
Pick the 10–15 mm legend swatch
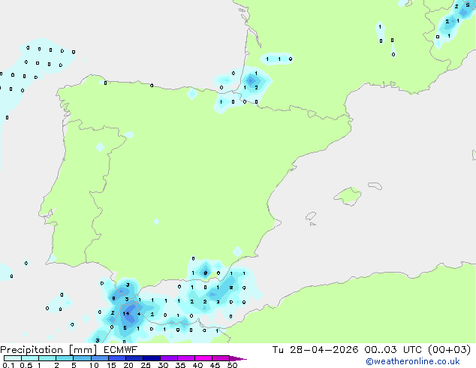pyautogui.click(x=99, y=358)
